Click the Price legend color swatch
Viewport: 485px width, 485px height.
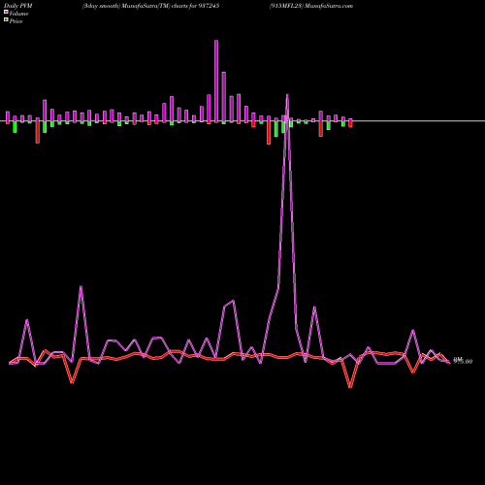6,20
